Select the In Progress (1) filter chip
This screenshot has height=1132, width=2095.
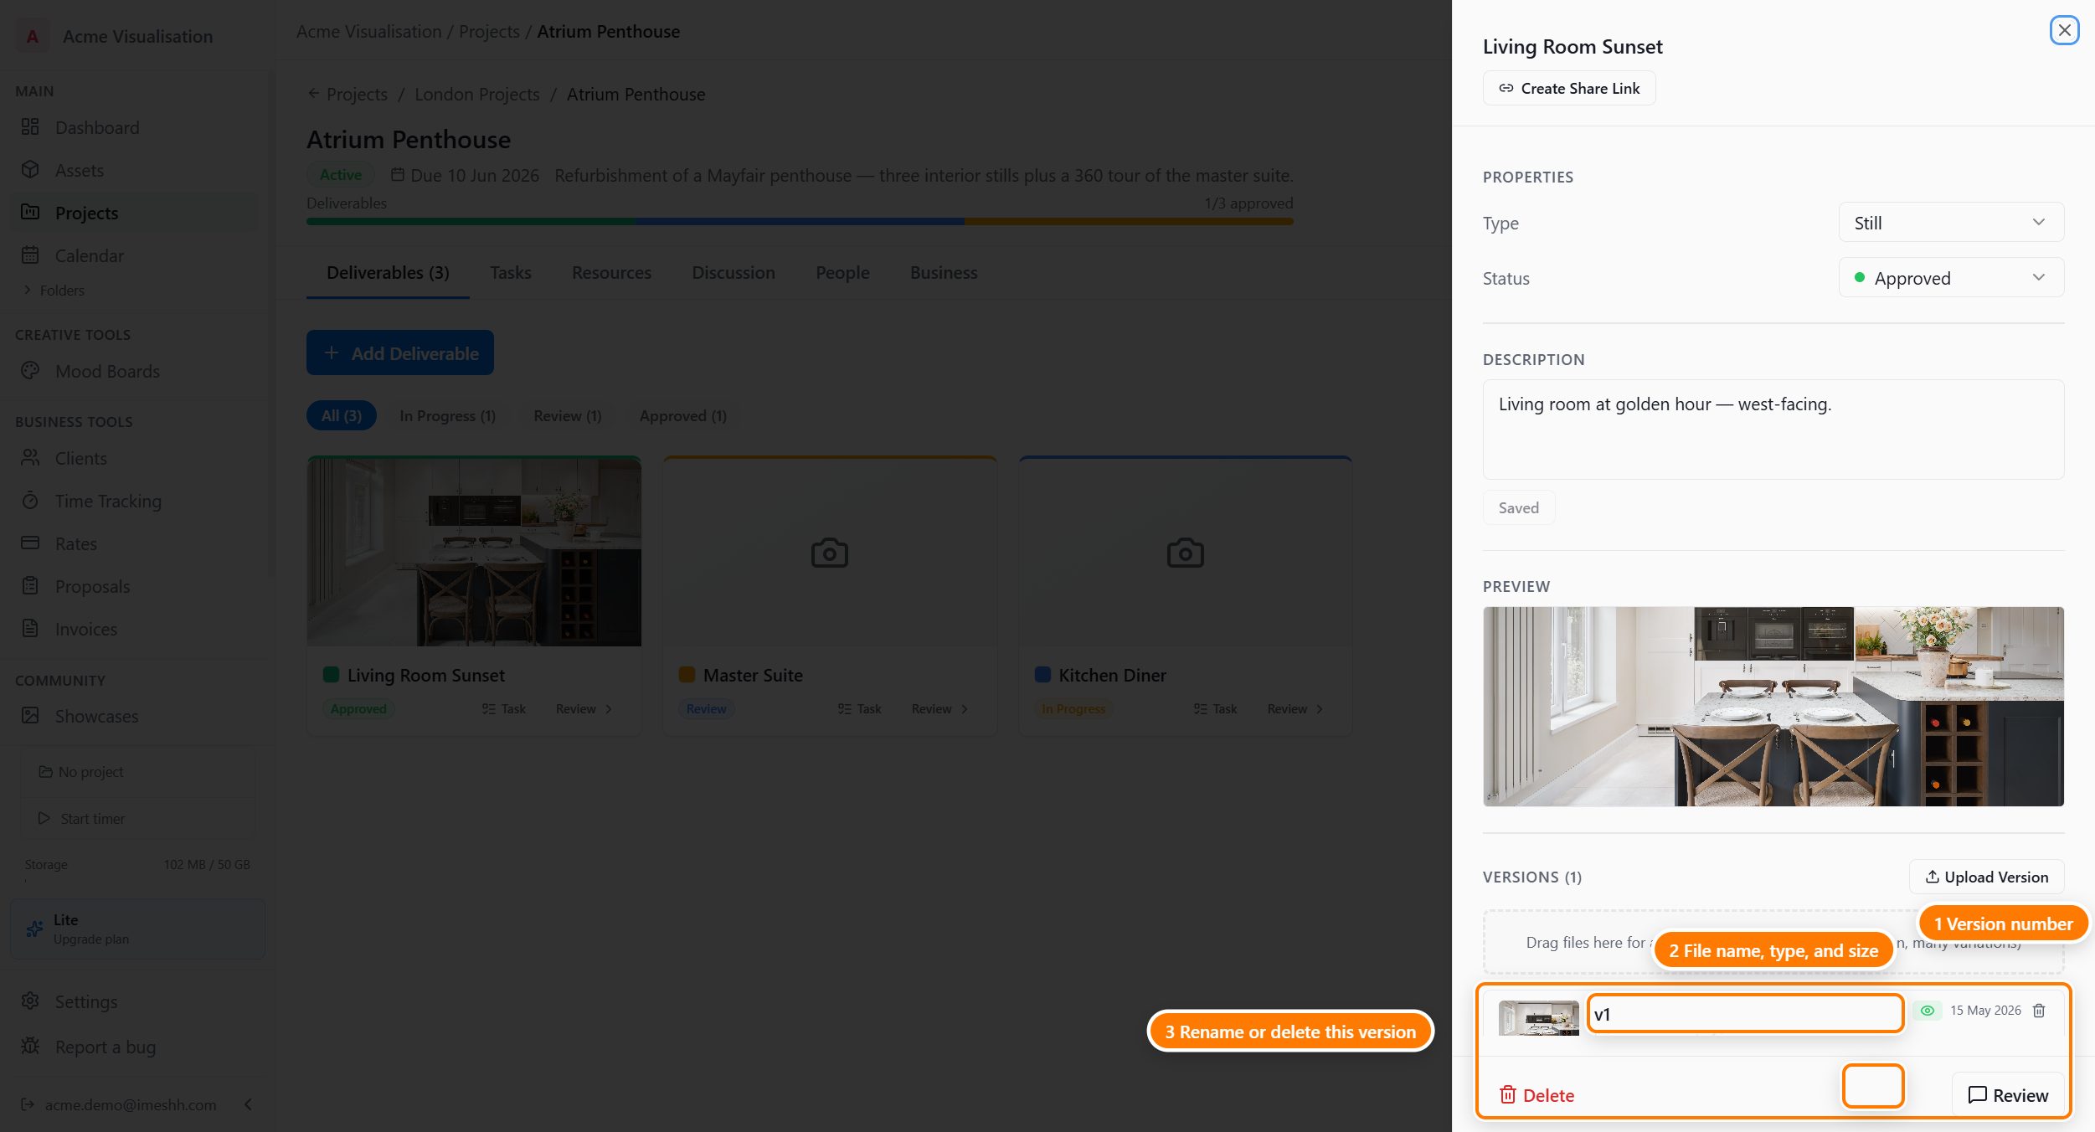click(447, 415)
